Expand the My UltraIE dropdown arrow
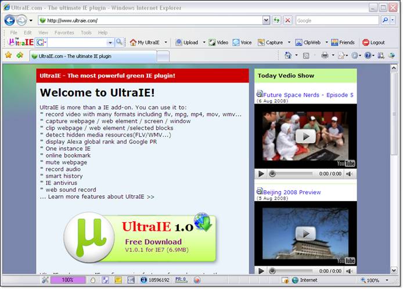The image size is (403, 289). coord(165,42)
